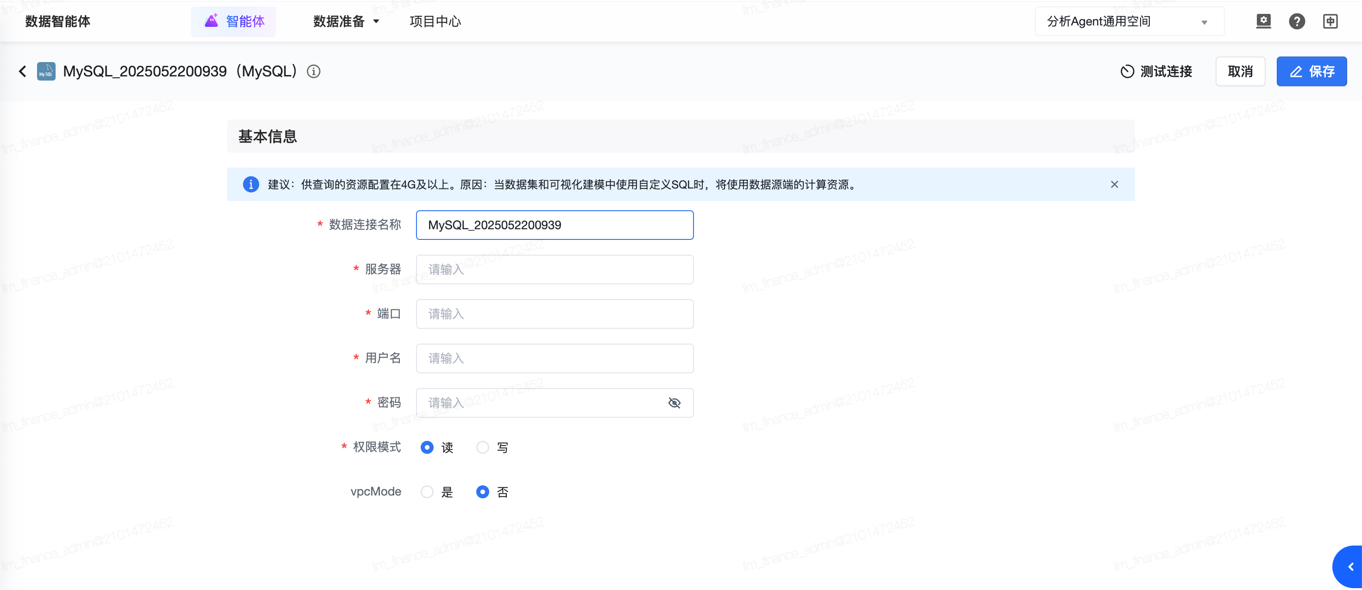Focus the 服务器 input field
1362x590 pixels.
click(554, 270)
